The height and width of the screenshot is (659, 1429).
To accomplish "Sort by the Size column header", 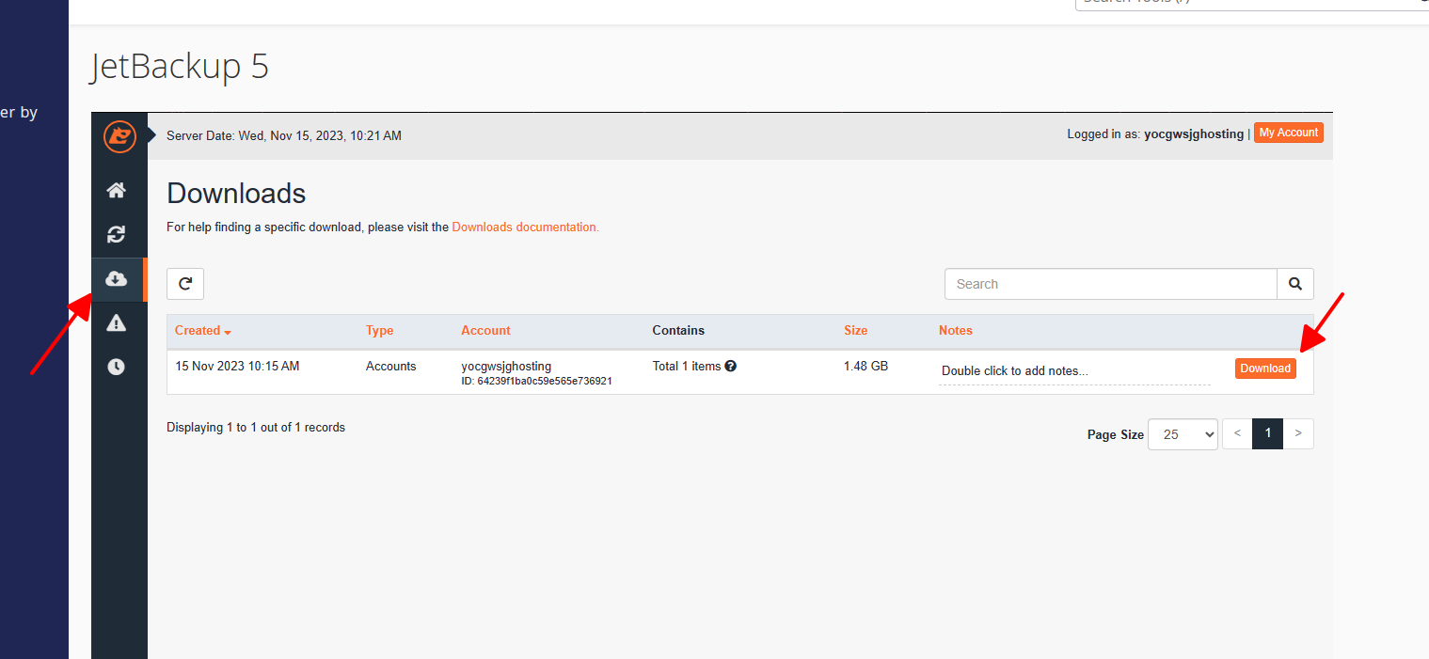I will (x=856, y=330).
